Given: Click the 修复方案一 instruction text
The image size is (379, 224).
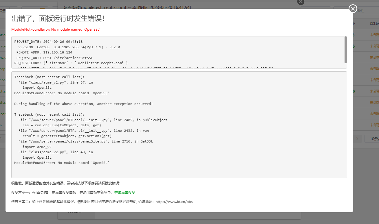Looking at the screenshot, I should click(x=63, y=192).
